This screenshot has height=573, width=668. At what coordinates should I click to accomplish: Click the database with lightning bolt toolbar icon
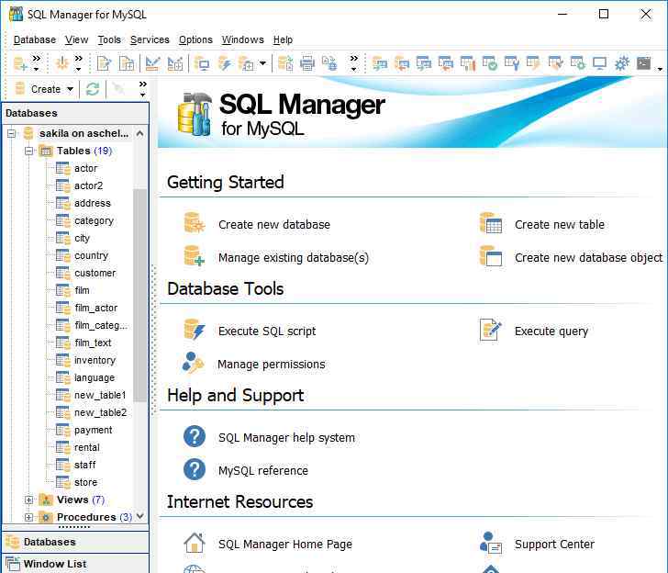224,64
